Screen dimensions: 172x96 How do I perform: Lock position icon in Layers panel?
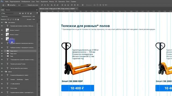(13, 19)
